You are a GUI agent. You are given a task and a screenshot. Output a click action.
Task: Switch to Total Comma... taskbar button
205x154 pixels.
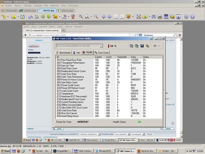(x=84, y=151)
